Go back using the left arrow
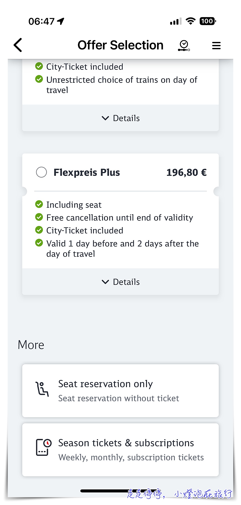This screenshot has width=241, height=505. [x=18, y=45]
